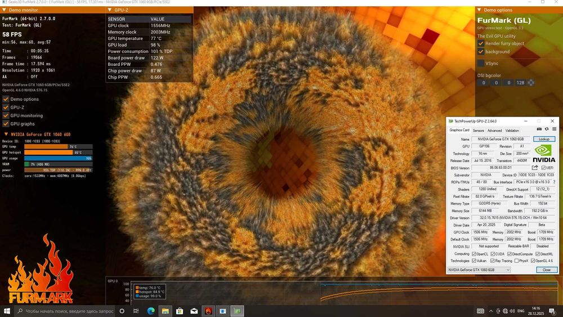The width and height of the screenshot is (563, 317).
Task: Click the GPU-Z Close button
Action: 547,270
